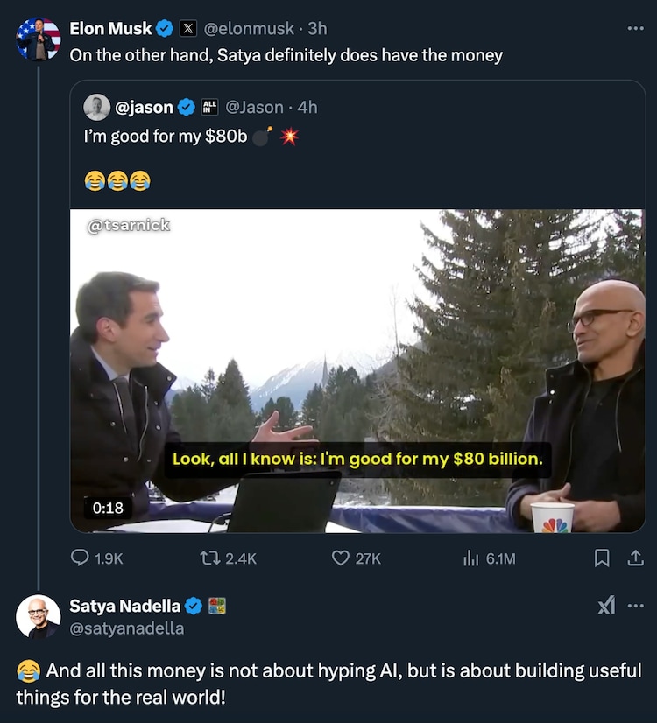The width and height of the screenshot is (657, 723).
Task: Open the quoted @jason post text
Action: pyautogui.click(x=166, y=137)
